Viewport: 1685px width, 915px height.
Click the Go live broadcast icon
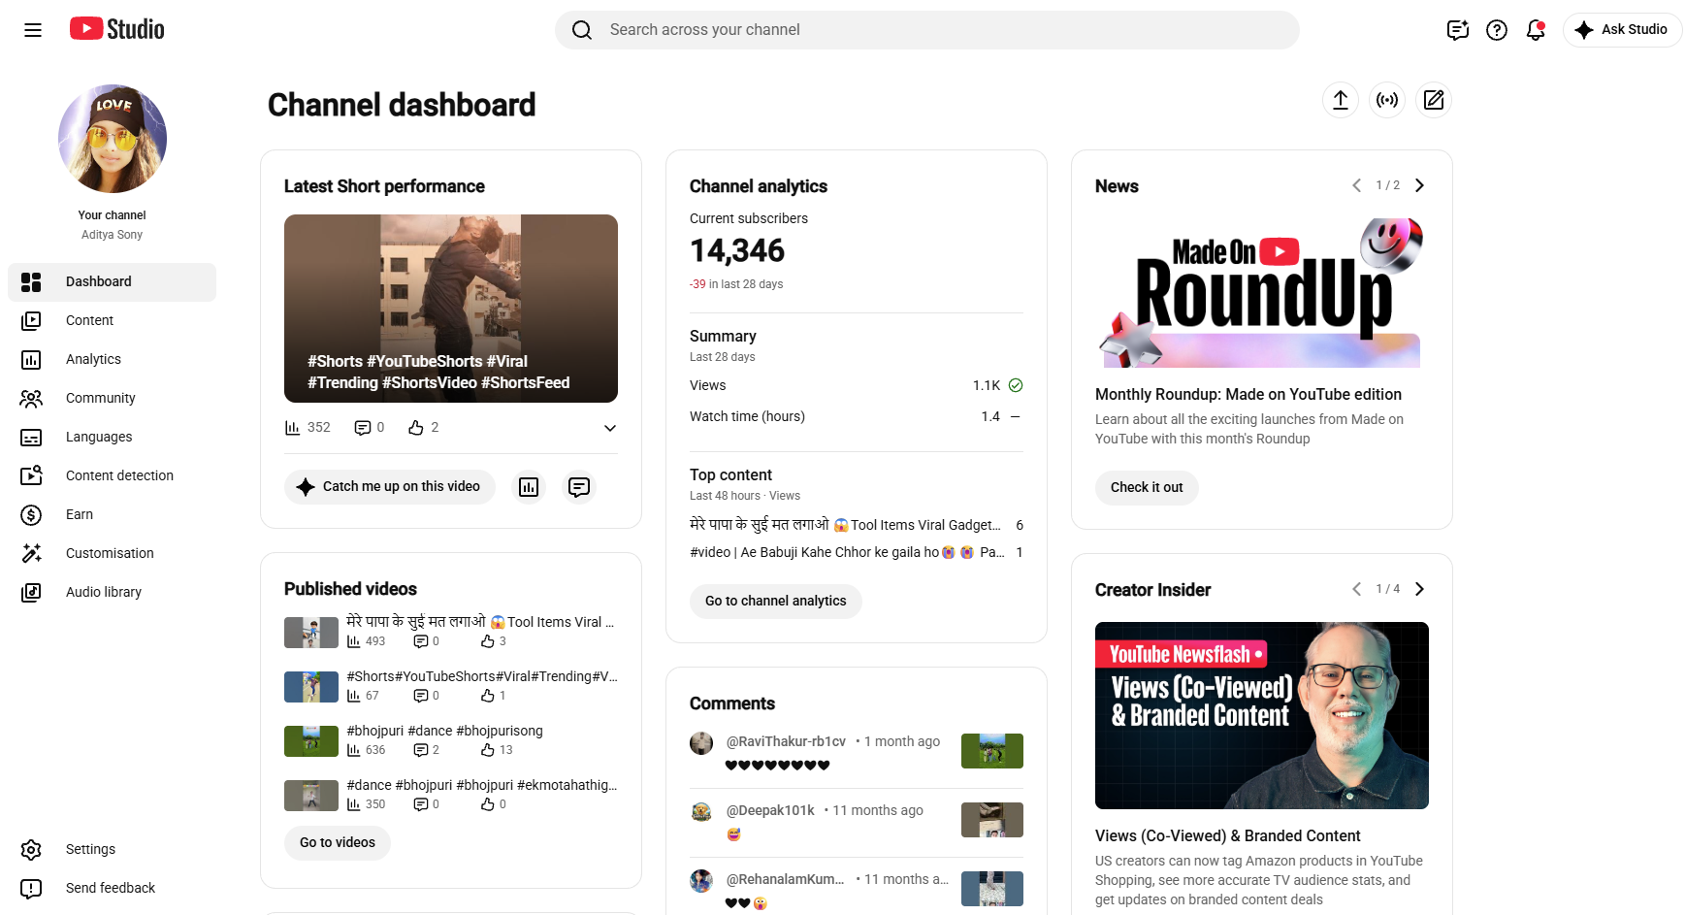[x=1387, y=100]
